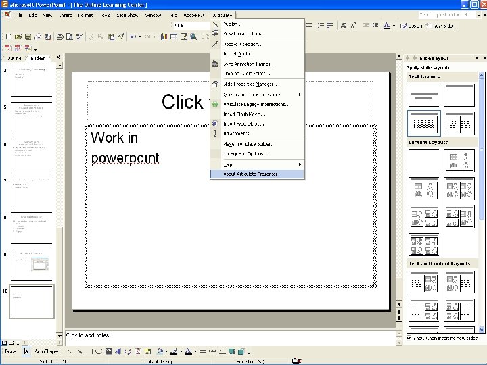
Task: Click the Spelling check icon
Action: [x=80, y=36]
